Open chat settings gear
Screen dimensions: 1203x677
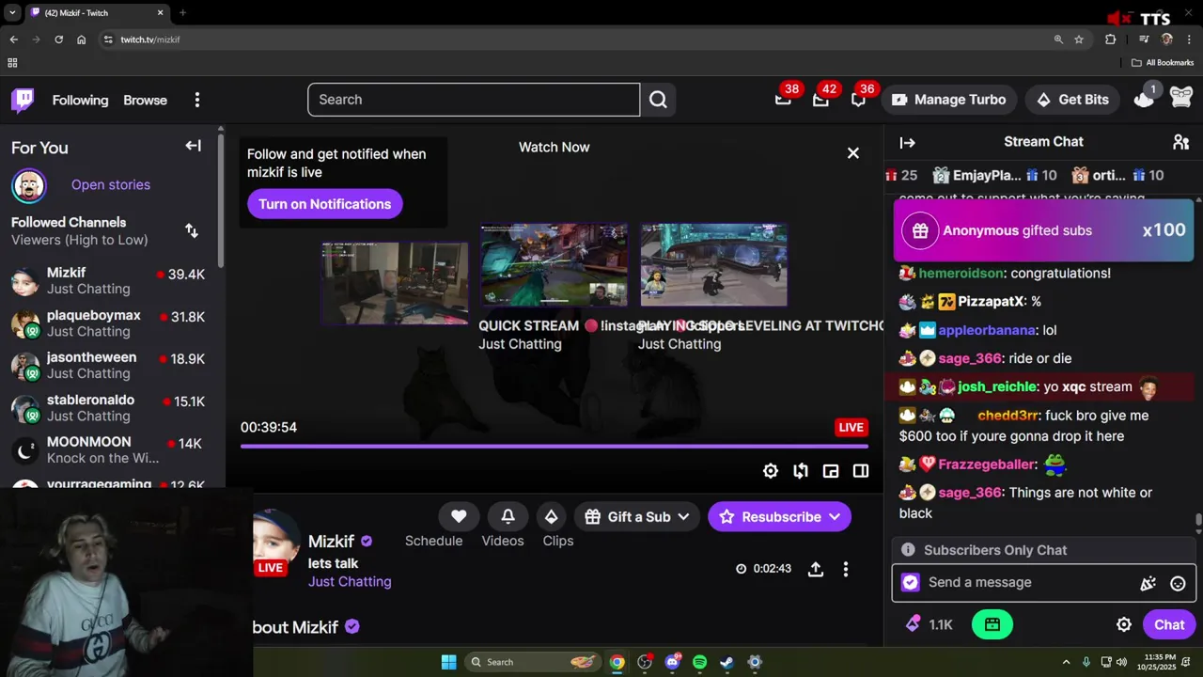pyautogui.click(x=1124, y=624)
